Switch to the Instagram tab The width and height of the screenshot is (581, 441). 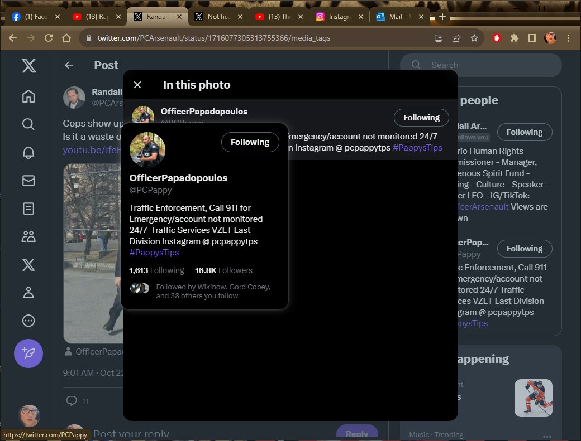(x=340, y=17)
